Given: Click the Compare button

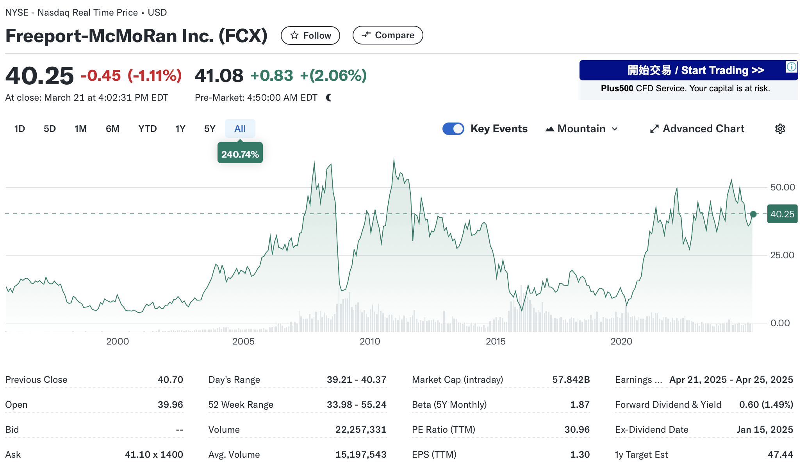Looking at the screenshot, I should [387, 36].
